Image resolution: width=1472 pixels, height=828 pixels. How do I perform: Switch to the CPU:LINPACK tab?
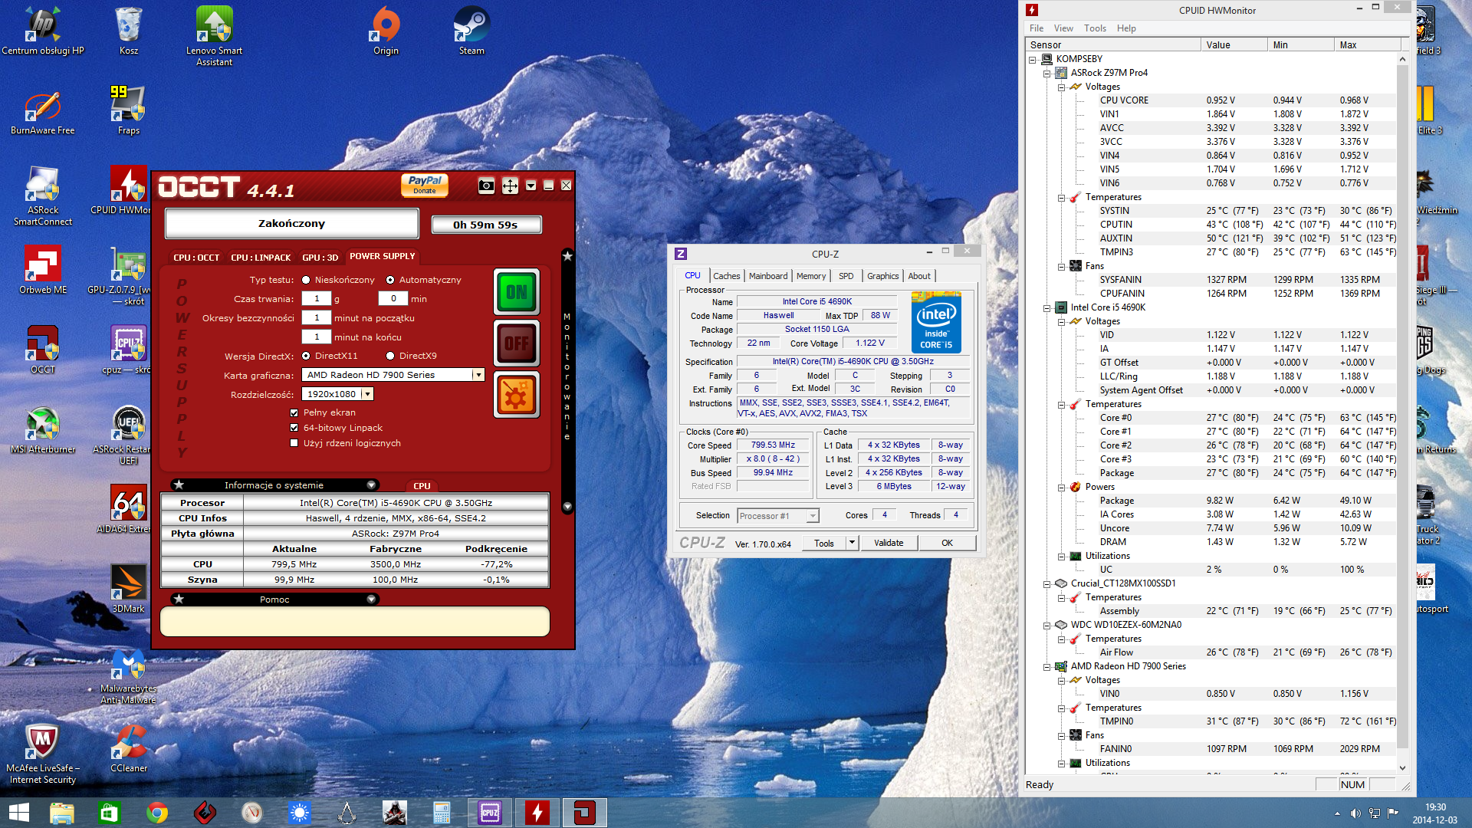pyautogui.click(x=261, y=258)
